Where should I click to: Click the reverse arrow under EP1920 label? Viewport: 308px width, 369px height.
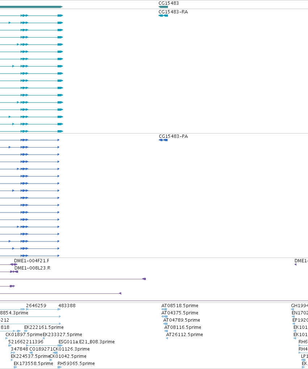(294, 324)
